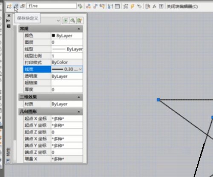213x177 pixels.
Task: Click the empty 超链接 value field
Action: click(67, 83)
